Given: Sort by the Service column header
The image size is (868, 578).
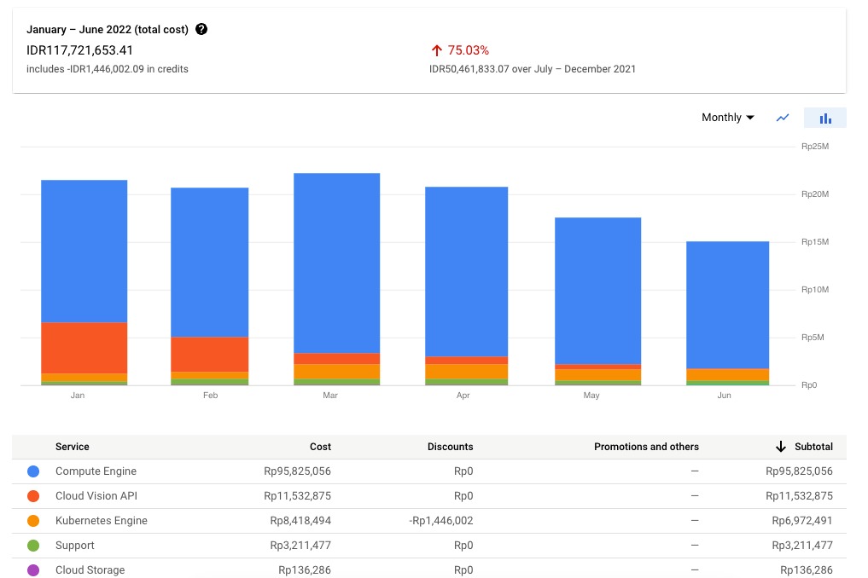Looking at the screenshot, I should click(x=73, y=447).
